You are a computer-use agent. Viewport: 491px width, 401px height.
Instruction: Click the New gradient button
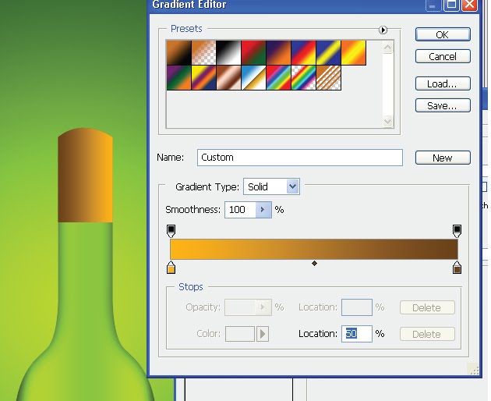443,158
